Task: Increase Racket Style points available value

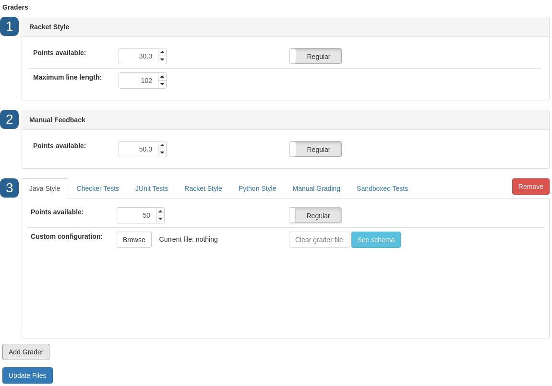Action: tap(162, 52)
